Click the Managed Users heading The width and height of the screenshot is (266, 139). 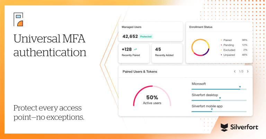coord(132,27)
